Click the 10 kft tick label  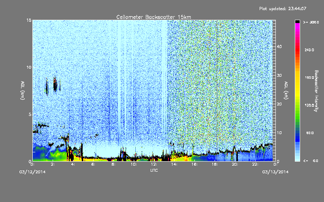click(x=279, y=133)
